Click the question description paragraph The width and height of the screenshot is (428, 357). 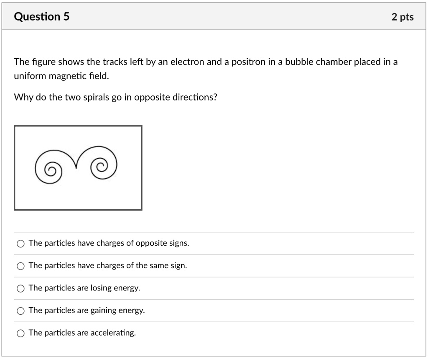pos(205,69)
